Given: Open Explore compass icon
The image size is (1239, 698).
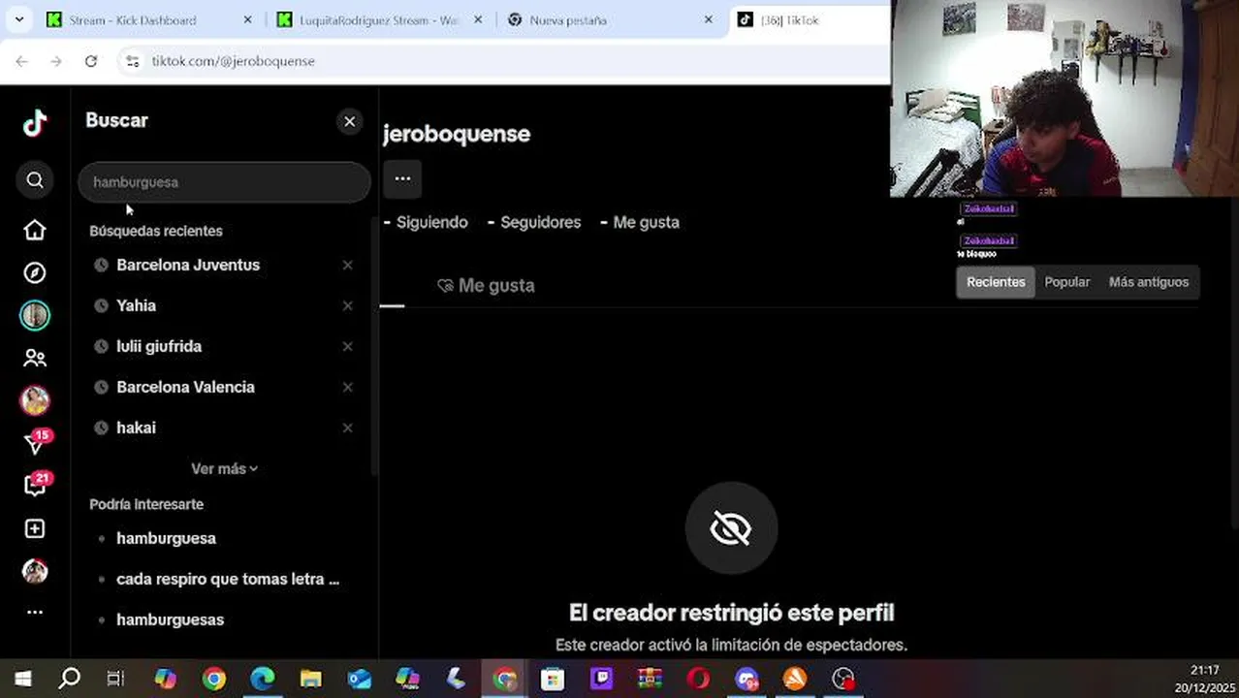Looking at the screenshot, I should (35, 272).
